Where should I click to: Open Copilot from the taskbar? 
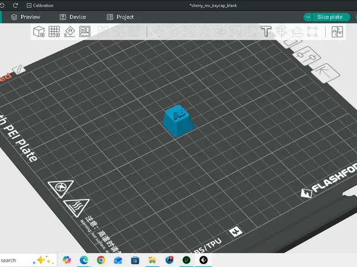point(67,260)
